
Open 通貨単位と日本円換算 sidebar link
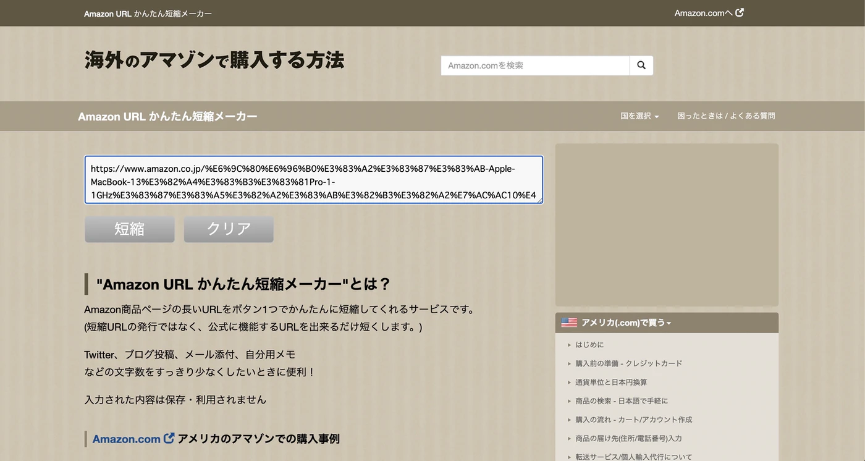pos(611,382)
